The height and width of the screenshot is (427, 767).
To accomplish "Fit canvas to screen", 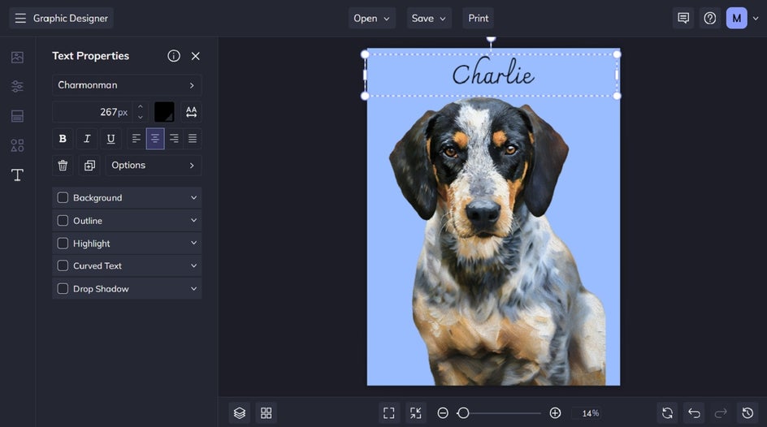I will (x=389, y=413).
